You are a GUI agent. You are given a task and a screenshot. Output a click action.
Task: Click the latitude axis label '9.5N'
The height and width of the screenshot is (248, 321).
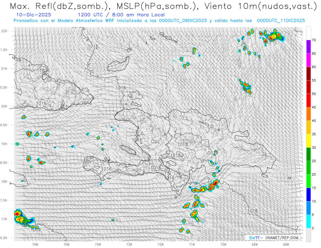coord(4,125)
